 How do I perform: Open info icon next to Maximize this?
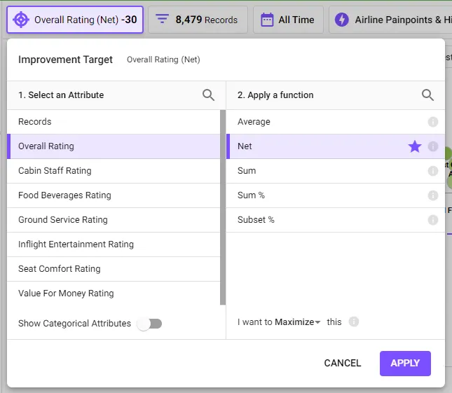tap(354, 322)
